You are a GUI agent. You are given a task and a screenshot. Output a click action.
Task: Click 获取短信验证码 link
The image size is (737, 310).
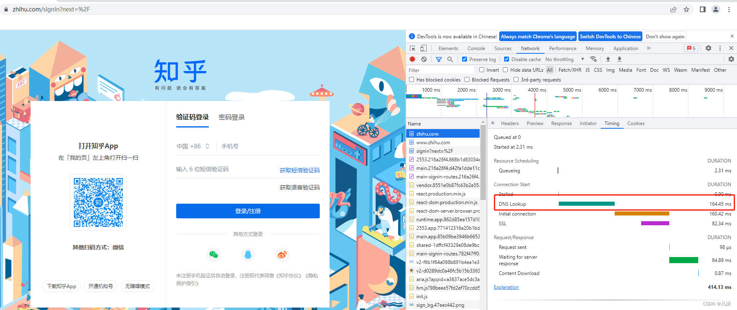[300, 170]
